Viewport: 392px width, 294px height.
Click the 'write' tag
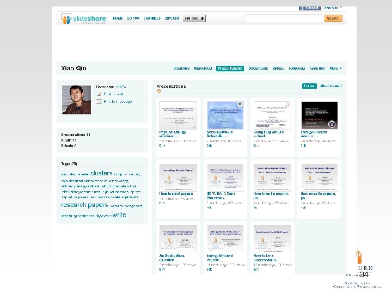[119, 215]
